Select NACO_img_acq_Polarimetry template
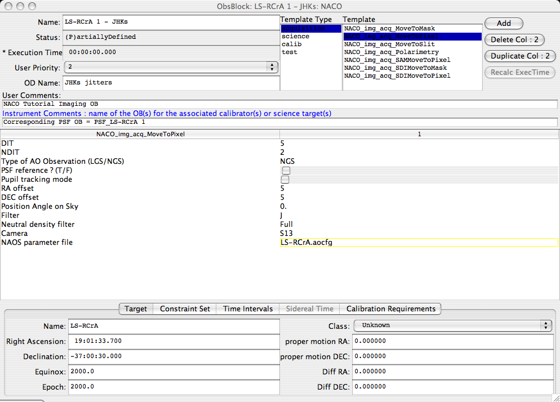Image resolution: width=560 pixels, height=402 pixels. point(412,52)
